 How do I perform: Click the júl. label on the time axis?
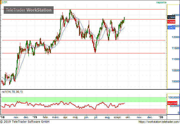click(96, 117)
